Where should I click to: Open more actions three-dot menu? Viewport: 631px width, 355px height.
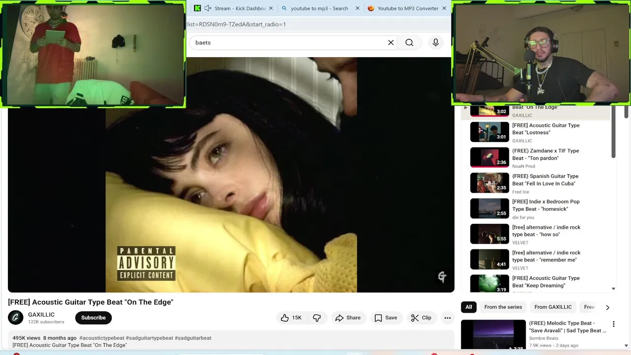click(x=448, y=318)
